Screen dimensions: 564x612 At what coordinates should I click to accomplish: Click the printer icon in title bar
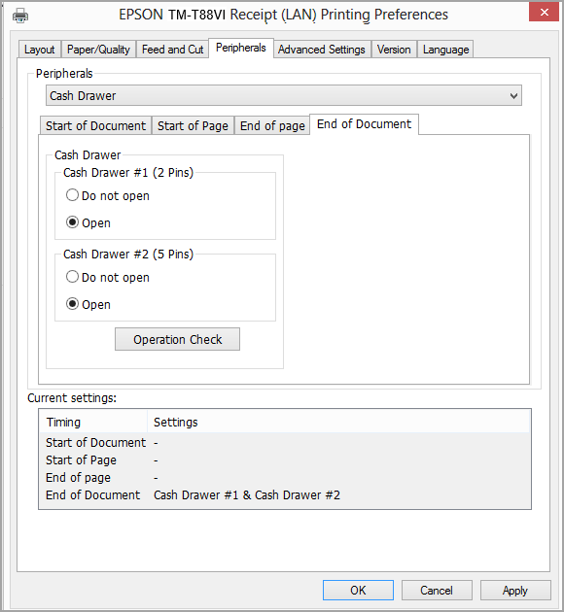20,16
